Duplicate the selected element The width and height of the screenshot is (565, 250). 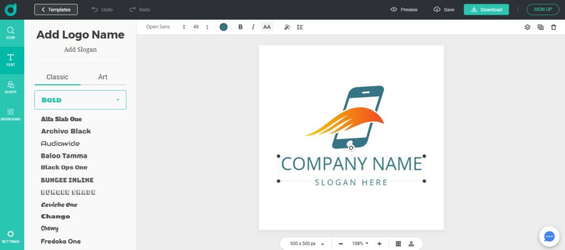[x=541, y=27]
